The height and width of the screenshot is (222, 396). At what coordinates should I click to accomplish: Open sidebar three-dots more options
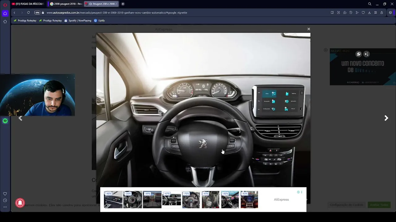coord(5,207)
